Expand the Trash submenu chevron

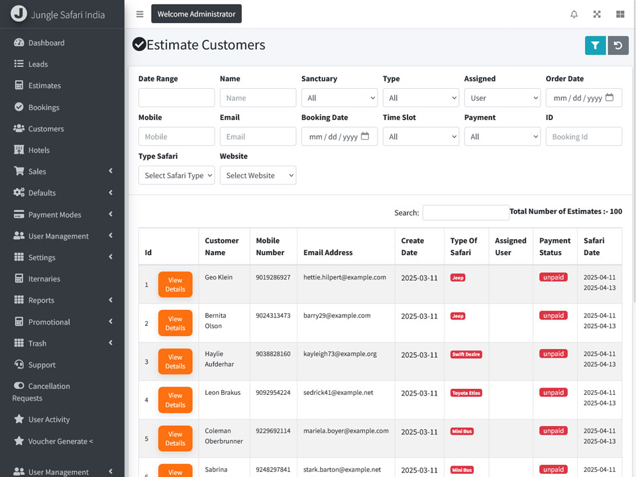pos(111,343)
